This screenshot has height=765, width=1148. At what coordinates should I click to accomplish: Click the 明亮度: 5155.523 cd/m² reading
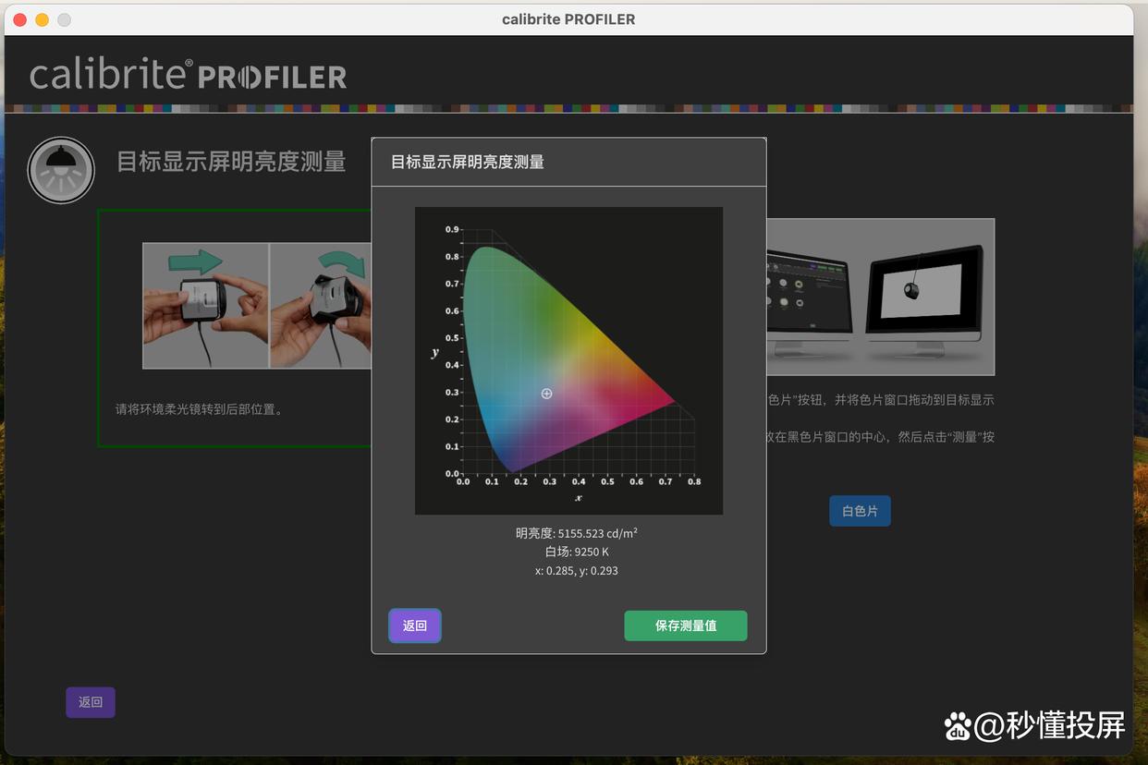(x=577, y=533)
